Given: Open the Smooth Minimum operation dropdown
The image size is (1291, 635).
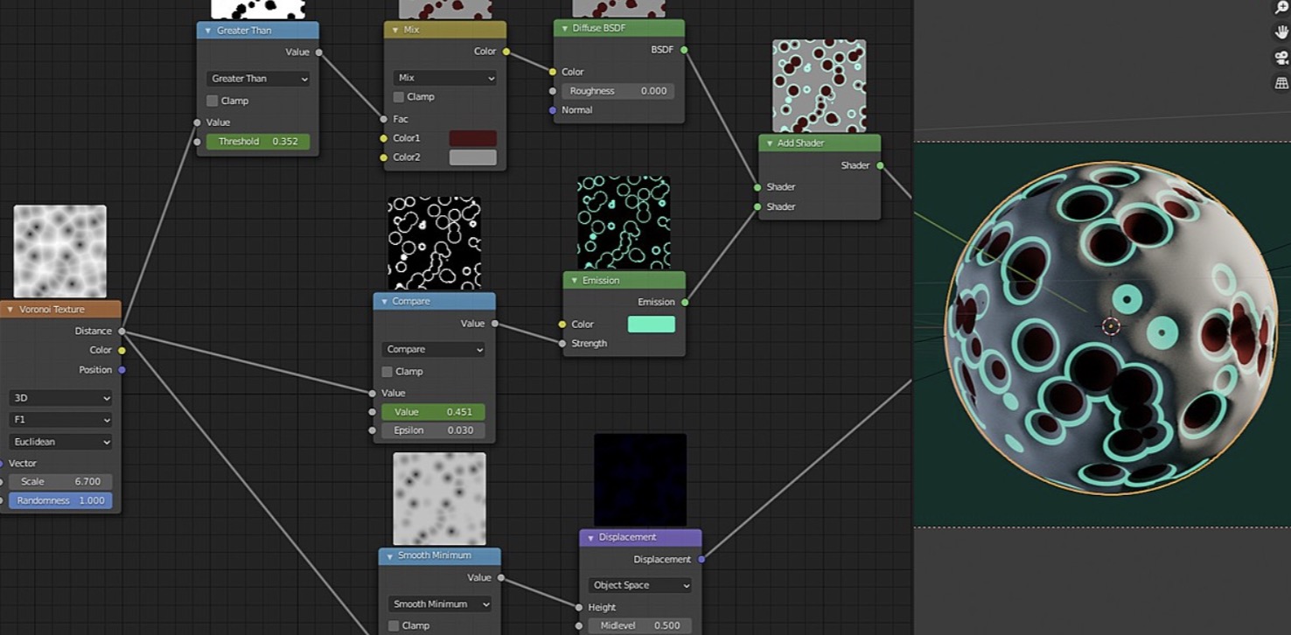Looking at the screenshot, I should point(439,604).
